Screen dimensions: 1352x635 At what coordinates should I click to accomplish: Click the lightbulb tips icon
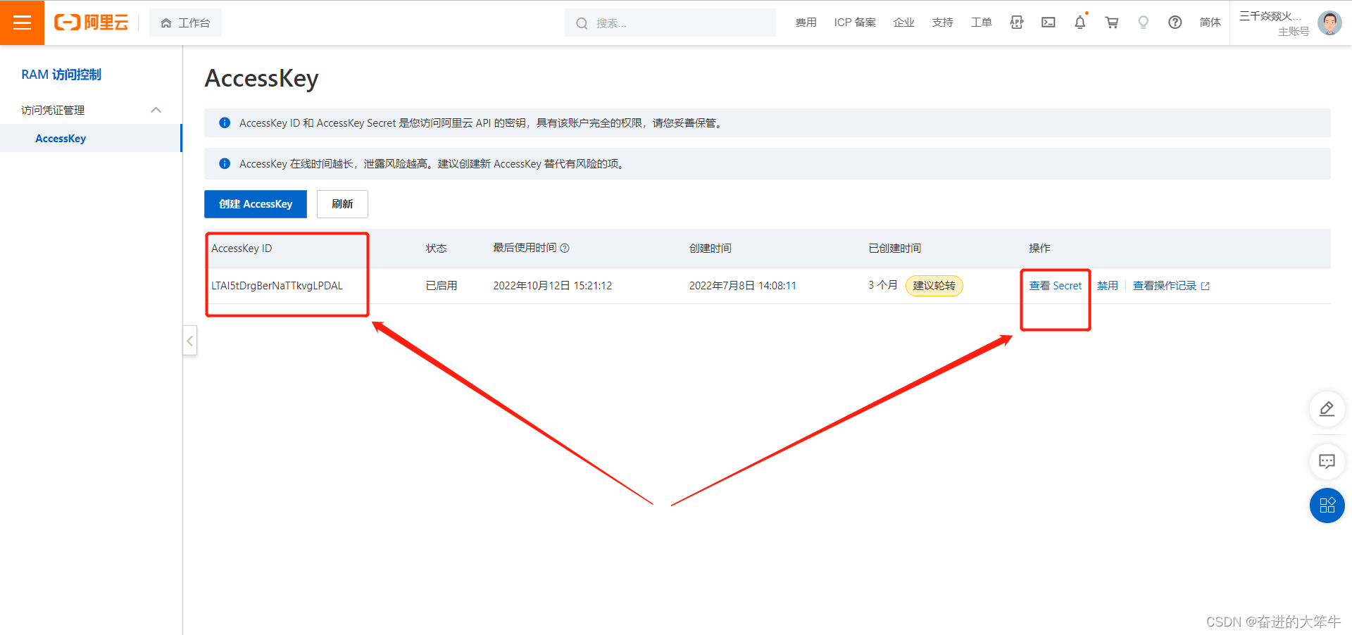click(x=1143, y=23)
